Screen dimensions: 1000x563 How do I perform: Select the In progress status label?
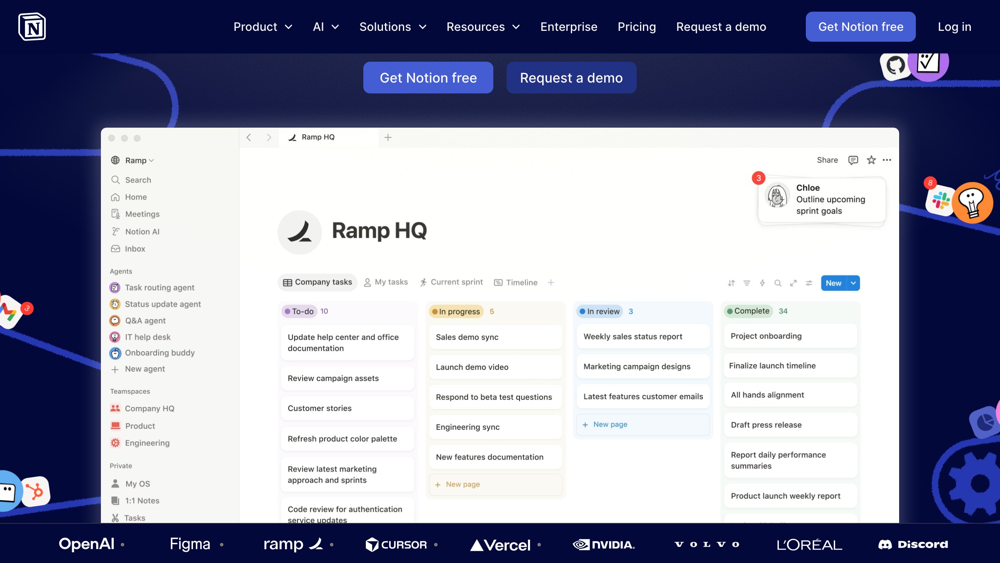pos(456,311)
